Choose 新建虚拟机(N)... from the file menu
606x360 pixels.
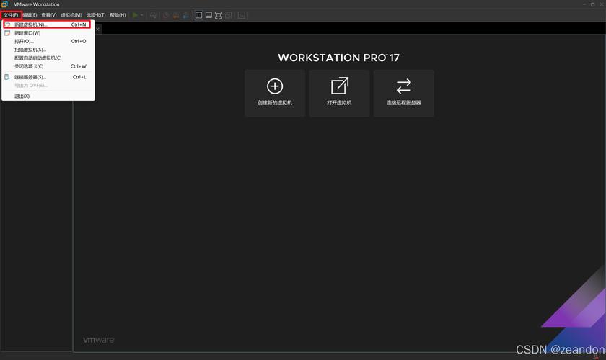47,24
